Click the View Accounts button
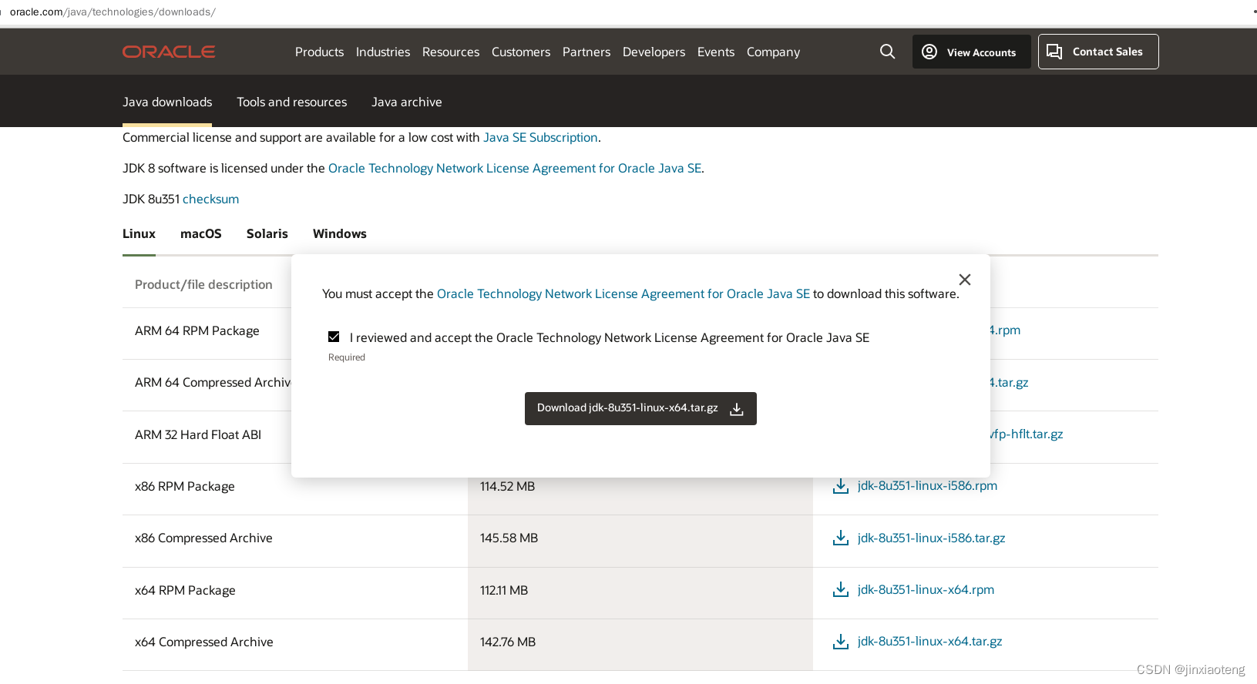This screenshot has height=684, width=1257. click(971, 52)
